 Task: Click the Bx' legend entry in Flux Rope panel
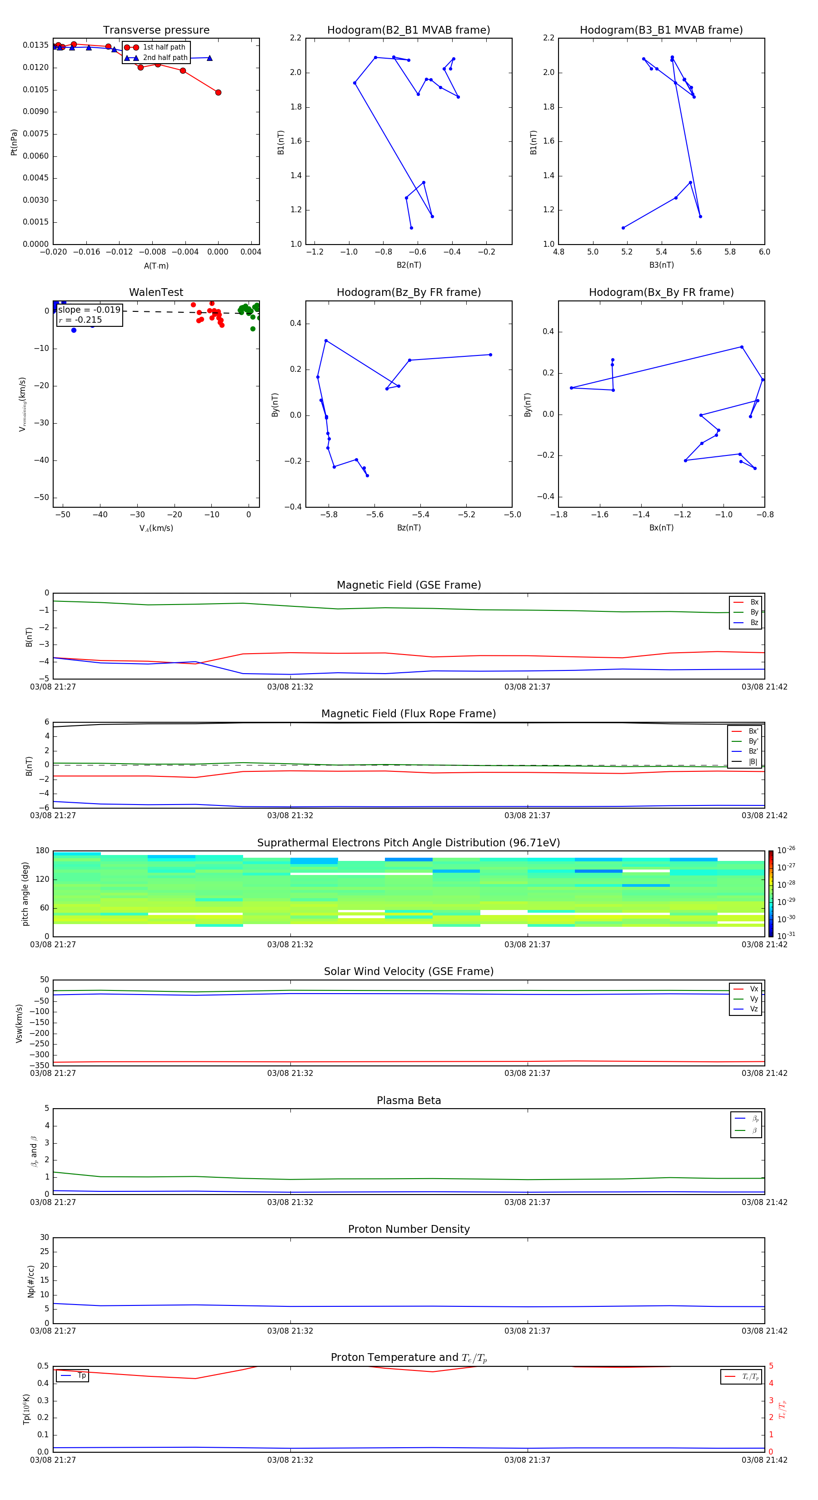tap(745, 731)
